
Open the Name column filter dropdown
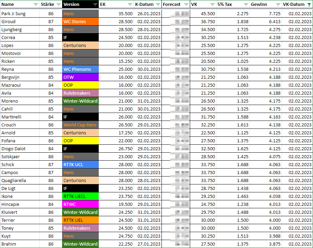[x=36, y=4]
